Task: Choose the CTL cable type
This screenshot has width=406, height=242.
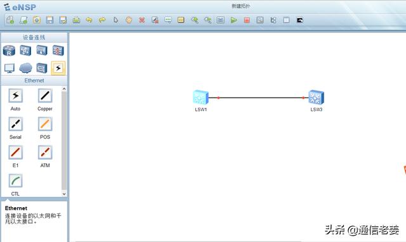Action: pos(15,181)
